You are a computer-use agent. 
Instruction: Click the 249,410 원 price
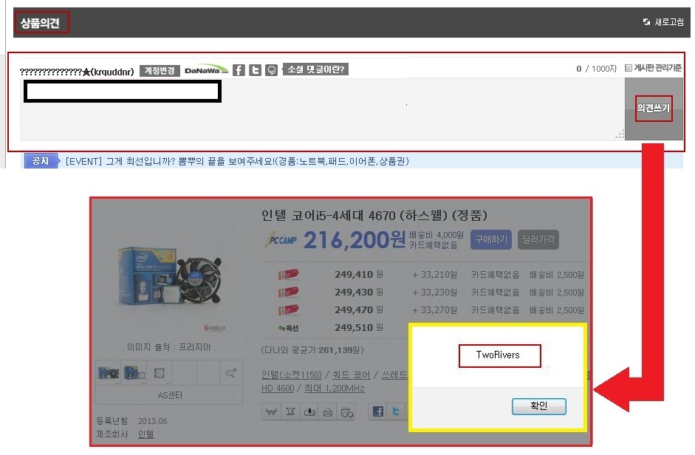(359, 275)
